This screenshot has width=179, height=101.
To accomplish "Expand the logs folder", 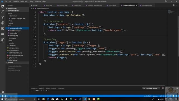I will pyautogui.click(x=17, y=21).
